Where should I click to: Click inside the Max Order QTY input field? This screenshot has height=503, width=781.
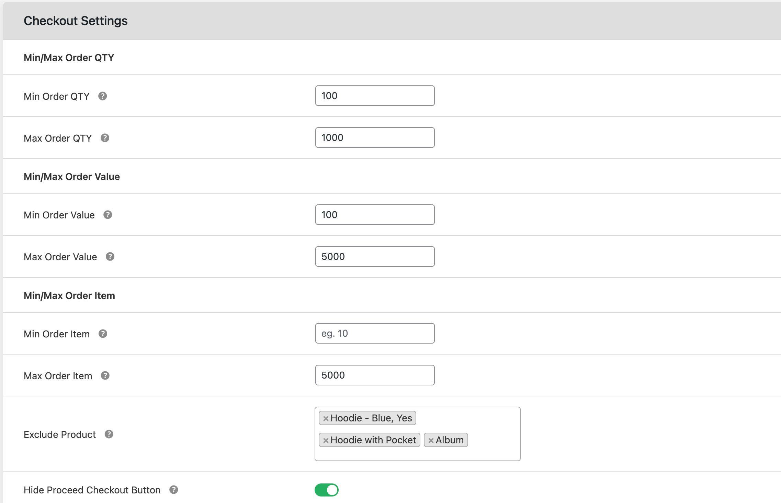pyautogui.click(x=375, y=137)
